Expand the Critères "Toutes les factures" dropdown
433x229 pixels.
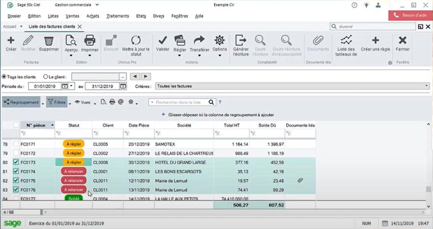(x=427, y=86)
